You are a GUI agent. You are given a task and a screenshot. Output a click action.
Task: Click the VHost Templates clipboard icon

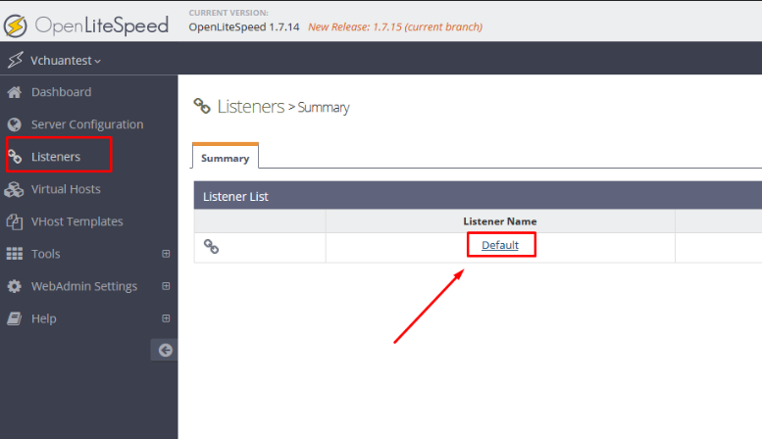(x=15, y=221)
